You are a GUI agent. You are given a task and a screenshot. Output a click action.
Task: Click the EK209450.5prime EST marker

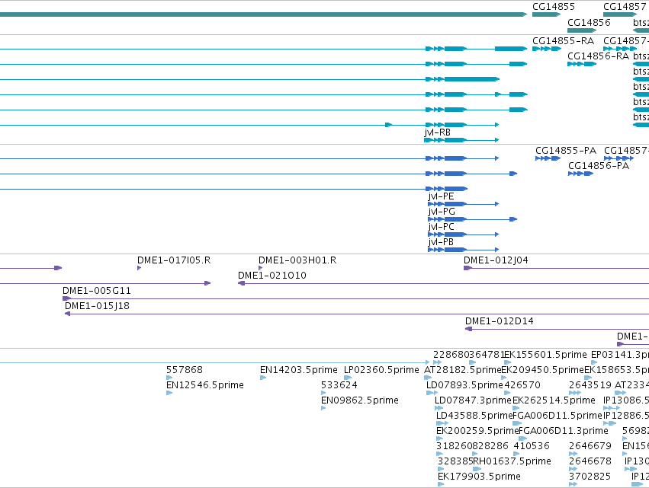click(x=504, y=378)
